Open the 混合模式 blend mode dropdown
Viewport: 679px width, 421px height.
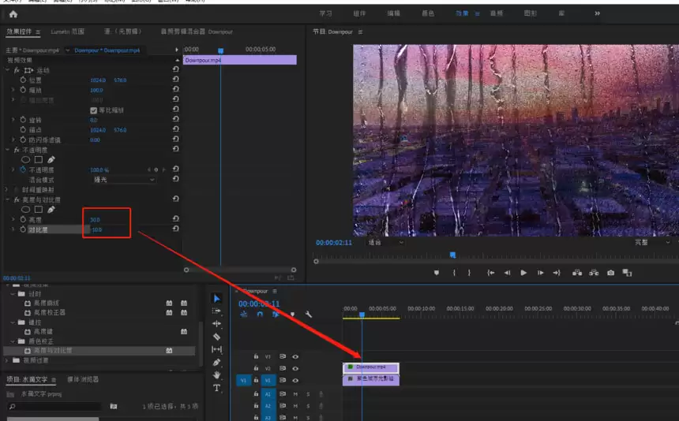(x=125, y=180)
